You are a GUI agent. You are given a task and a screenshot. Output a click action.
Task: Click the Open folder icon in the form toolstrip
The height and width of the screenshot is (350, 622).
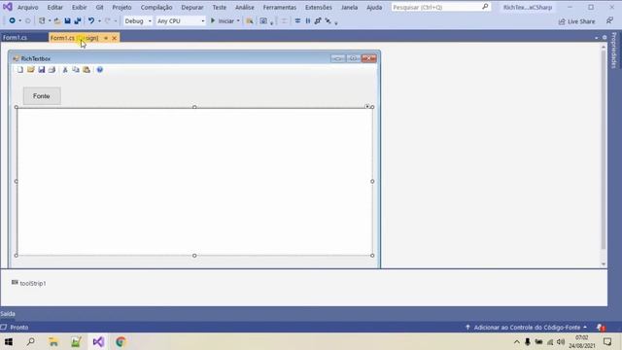[31, 70]
